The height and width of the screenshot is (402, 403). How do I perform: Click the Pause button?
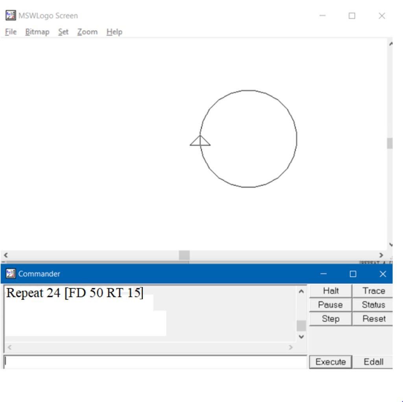point(331,305)
